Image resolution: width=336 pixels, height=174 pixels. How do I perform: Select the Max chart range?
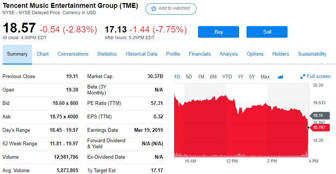(x=265, y=77)
